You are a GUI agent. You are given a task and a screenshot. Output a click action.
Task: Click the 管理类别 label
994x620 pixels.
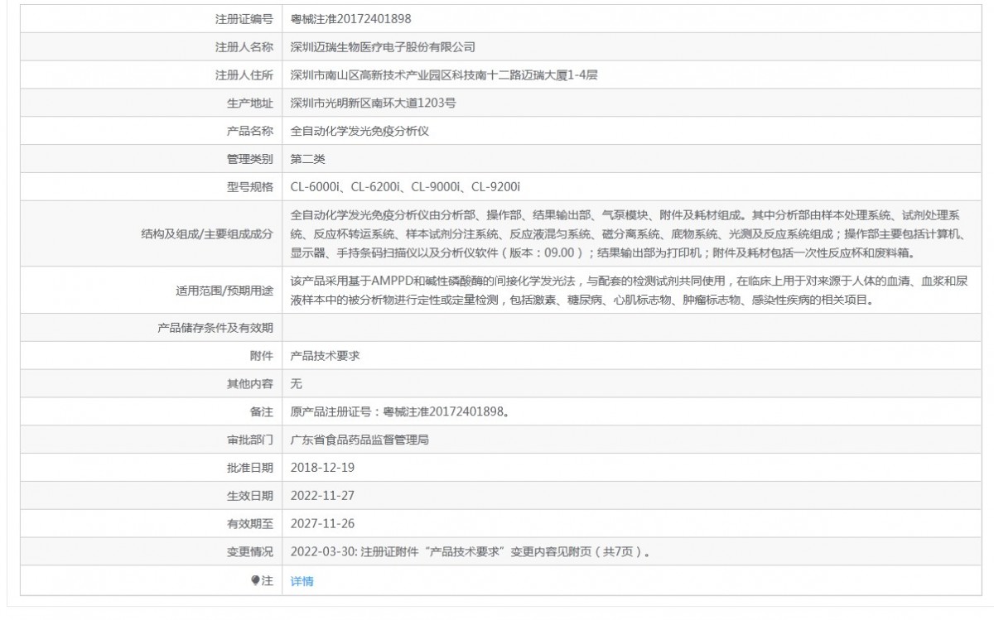[x=250, y=159]
